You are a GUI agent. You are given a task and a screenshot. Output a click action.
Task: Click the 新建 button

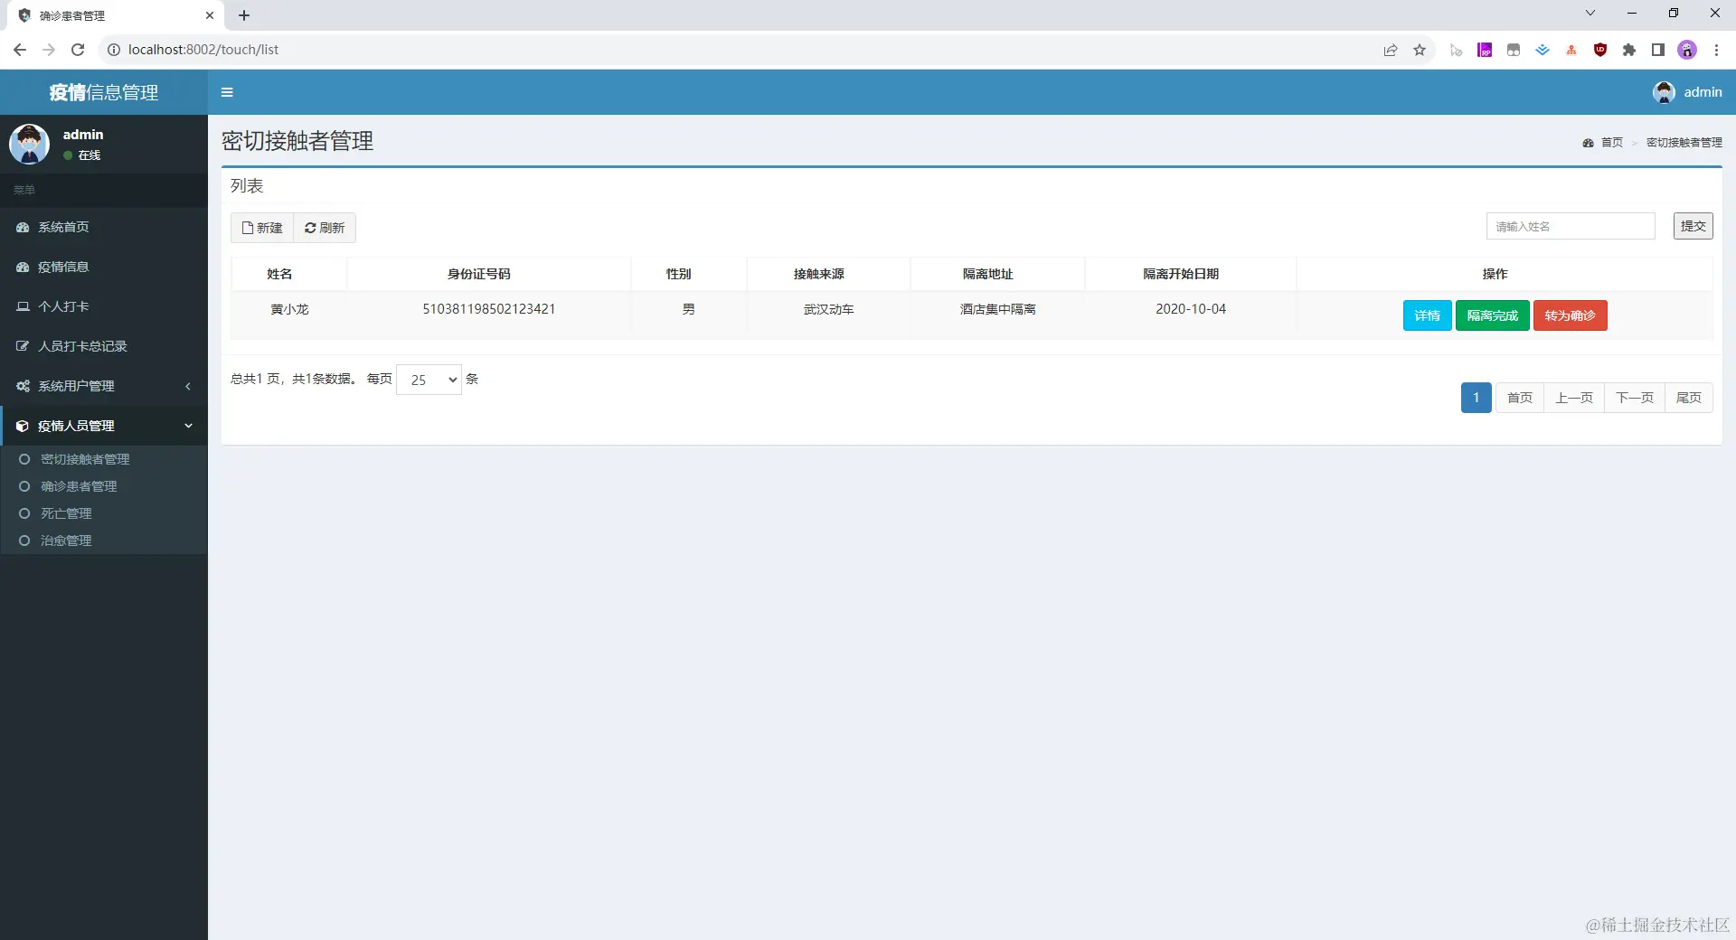(x=262, y=228)
